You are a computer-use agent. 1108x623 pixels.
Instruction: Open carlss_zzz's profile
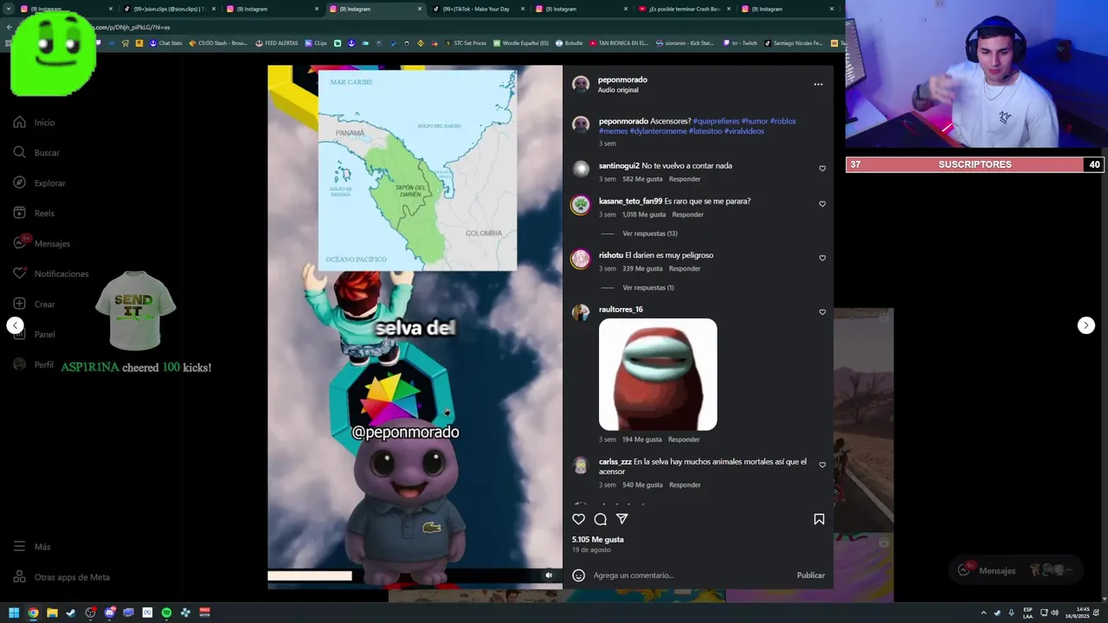coord(615,462)
